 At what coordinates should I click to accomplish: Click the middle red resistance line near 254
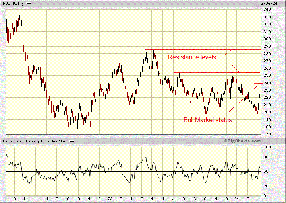pos(216,72)
